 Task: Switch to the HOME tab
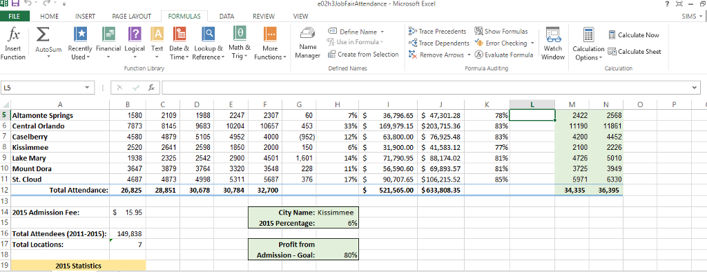[50, 17]
